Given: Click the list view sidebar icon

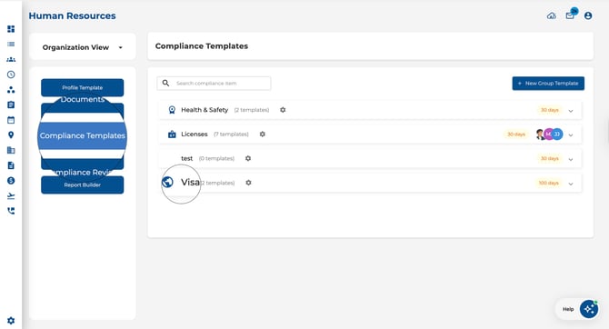Looking at the screenshot, I should click(11, 45).
